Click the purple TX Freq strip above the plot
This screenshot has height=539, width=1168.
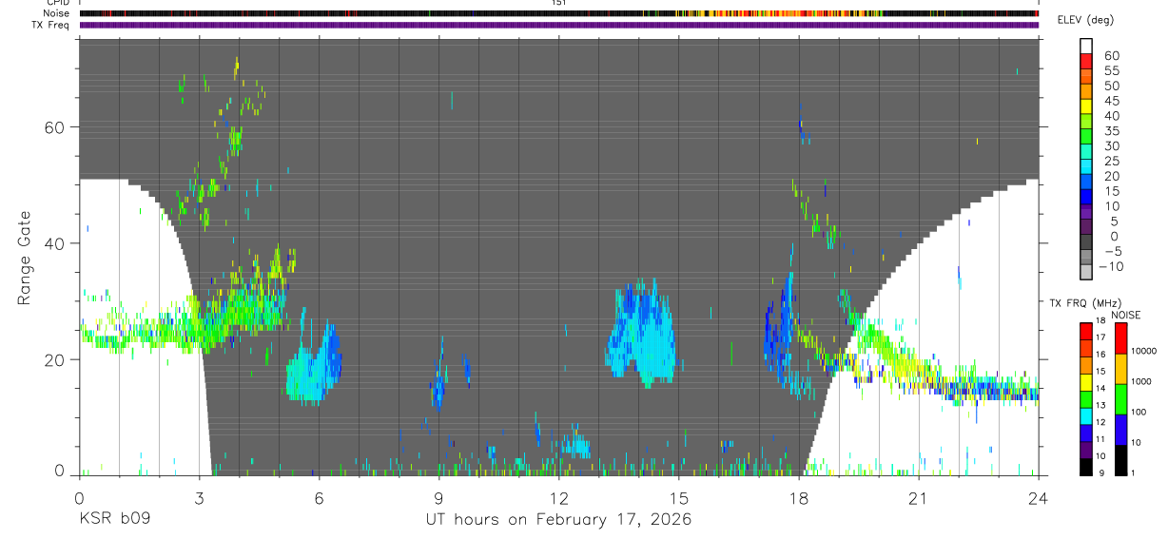[x=558, y=25]
